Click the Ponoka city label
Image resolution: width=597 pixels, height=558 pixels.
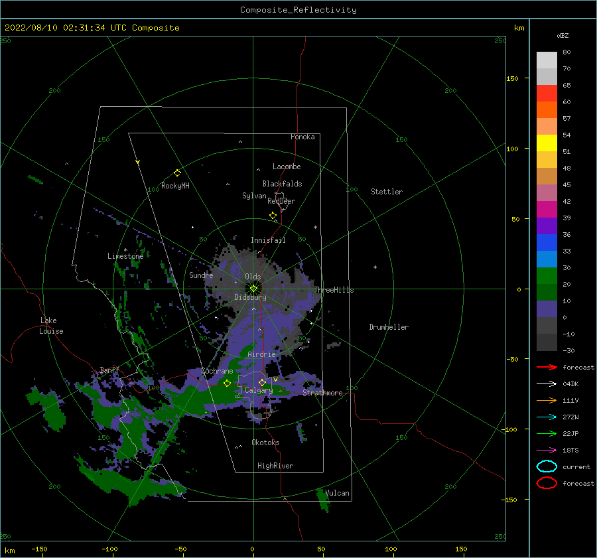tap(302, 137)
